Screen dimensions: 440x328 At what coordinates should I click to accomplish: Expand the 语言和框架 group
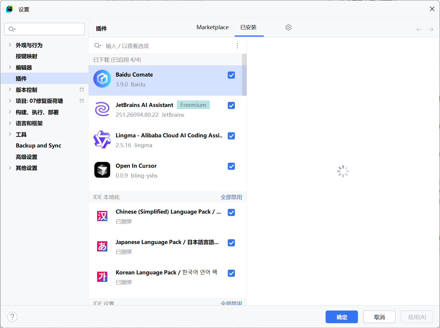10,123
